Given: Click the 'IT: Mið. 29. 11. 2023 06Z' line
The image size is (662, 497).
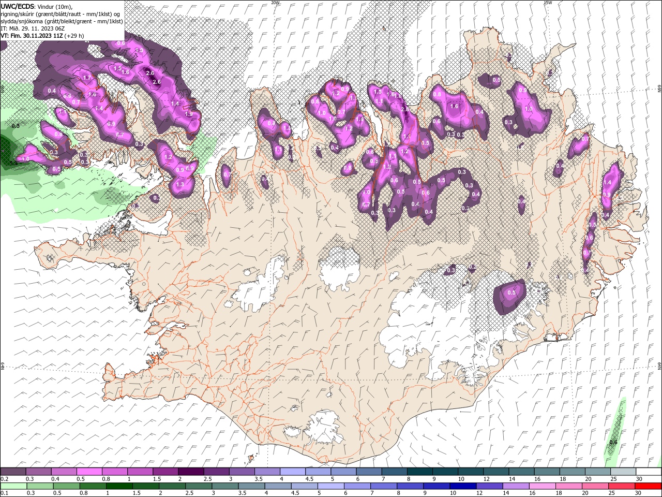Looking at the screenshot, I should pyautogui.click(x=32, y=28).
